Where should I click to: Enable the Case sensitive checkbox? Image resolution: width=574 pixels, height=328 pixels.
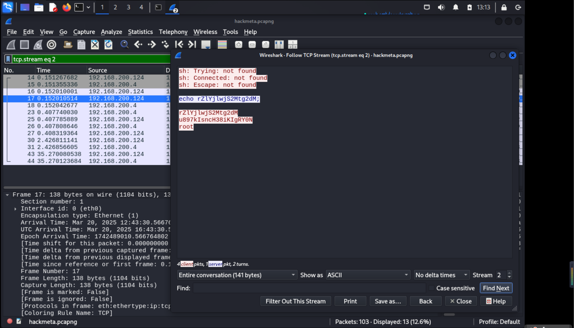click(x=432, y=288)
